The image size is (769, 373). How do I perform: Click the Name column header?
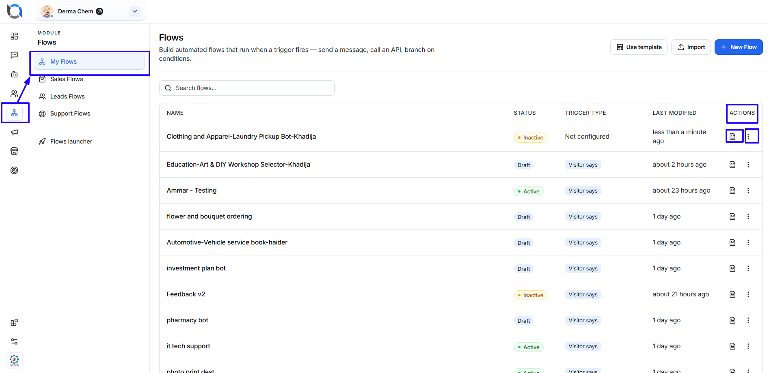(x=175, y=113)
